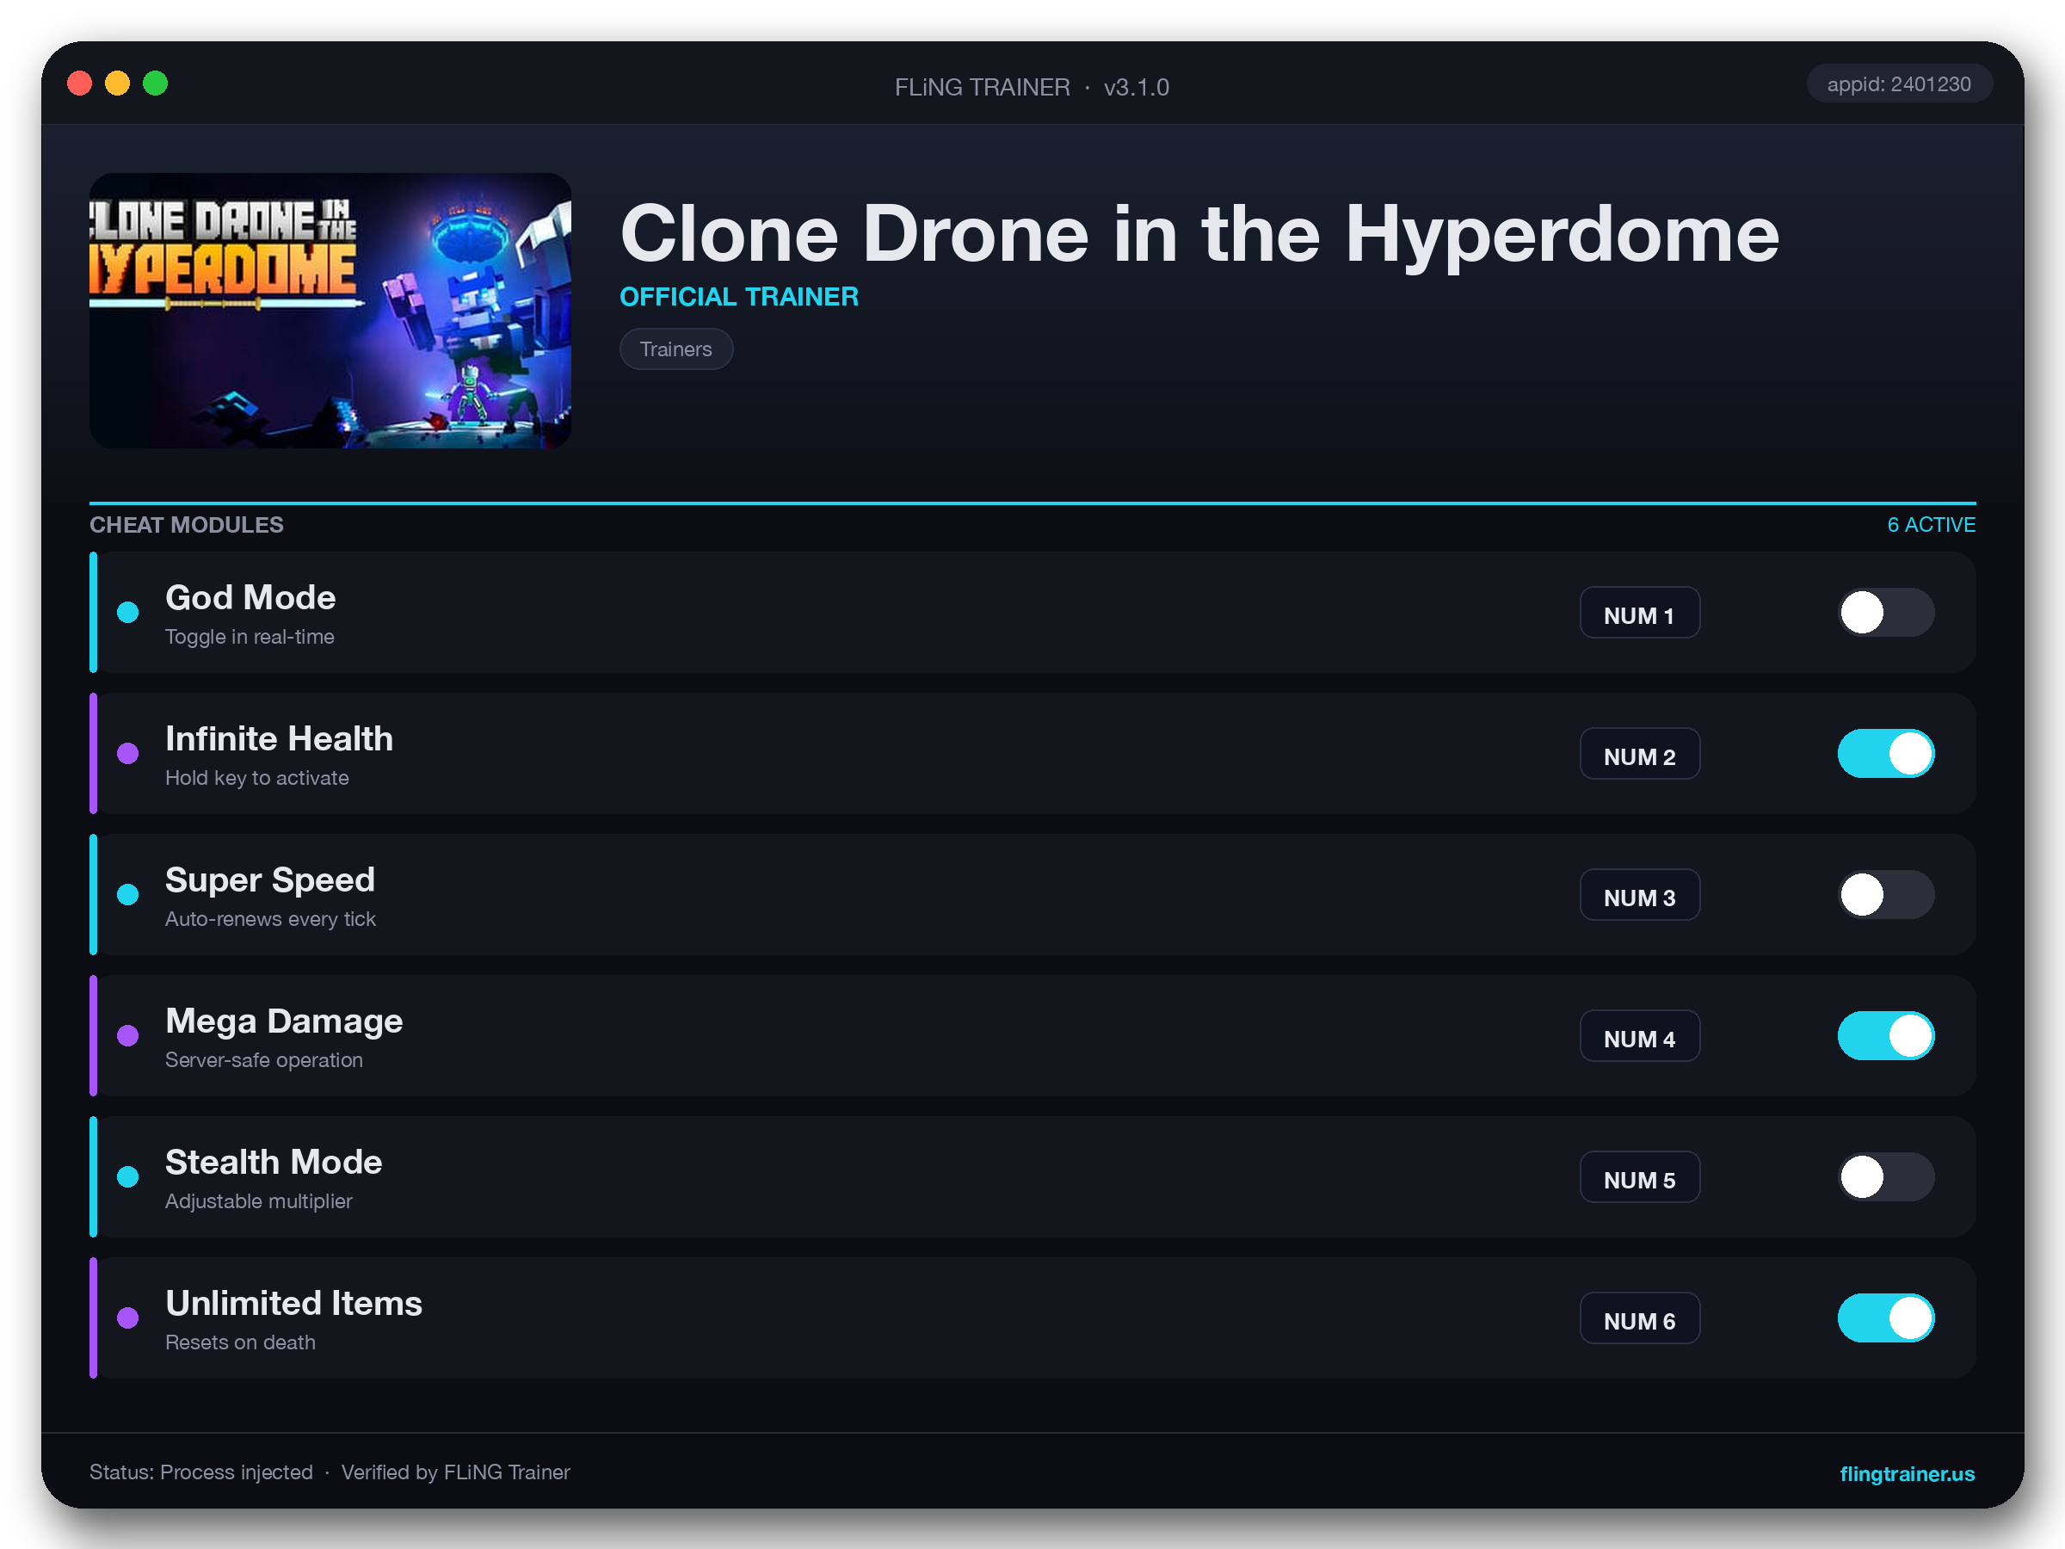Minimize the window with the yellow button
Screen dimensions: 2065x1549
(118, 84)
